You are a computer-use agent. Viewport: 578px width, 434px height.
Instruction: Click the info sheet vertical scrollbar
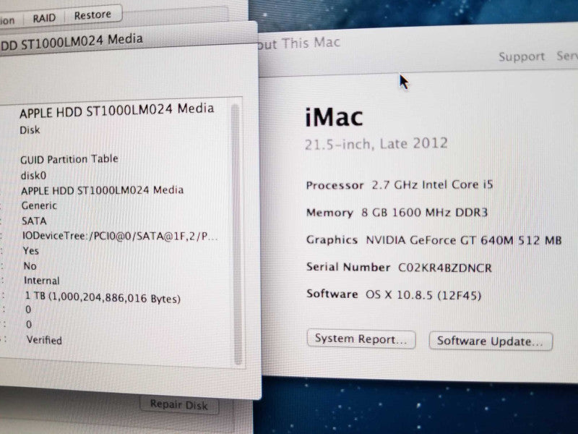click(237, 234)
